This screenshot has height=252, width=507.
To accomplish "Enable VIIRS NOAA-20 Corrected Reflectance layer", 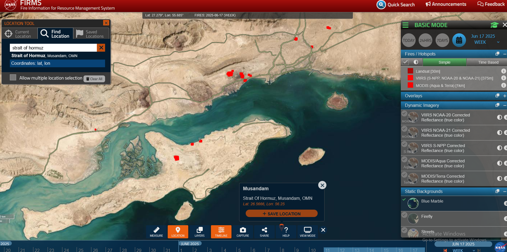I will [x=404, y=113].
